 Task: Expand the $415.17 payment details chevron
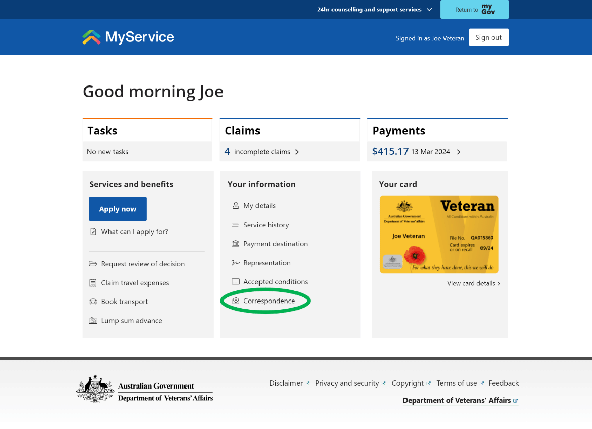click(x=458, y=151)
